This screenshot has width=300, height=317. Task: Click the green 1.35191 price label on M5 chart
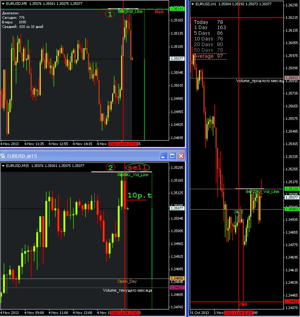coord(177,9)
